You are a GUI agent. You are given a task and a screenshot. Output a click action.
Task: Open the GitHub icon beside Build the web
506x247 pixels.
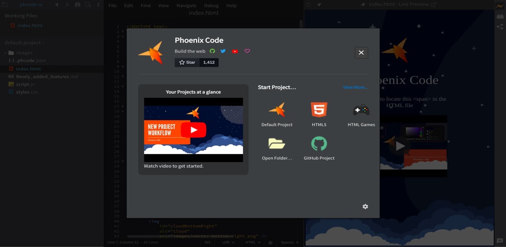click(x=212, y=51)
